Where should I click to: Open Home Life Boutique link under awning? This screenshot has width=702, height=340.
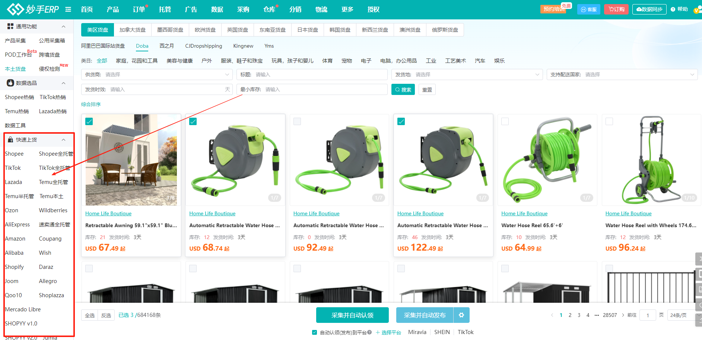point(108,213)
